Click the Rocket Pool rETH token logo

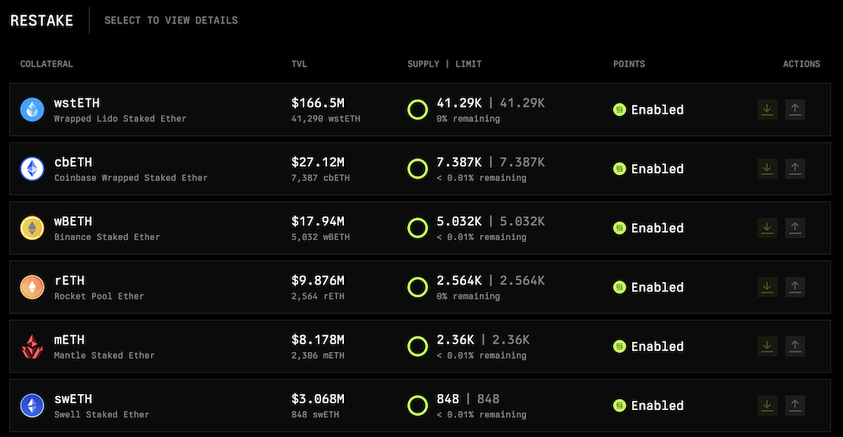coord(32,287)
